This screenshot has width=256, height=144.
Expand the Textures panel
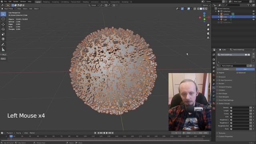pyautogui.click(x=222, y=133)
